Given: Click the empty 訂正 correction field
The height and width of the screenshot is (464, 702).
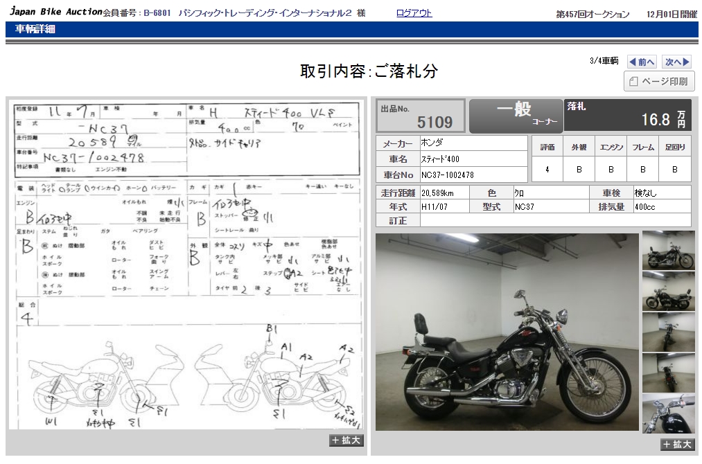Looking at the screenshot, I should coord(554,220).
